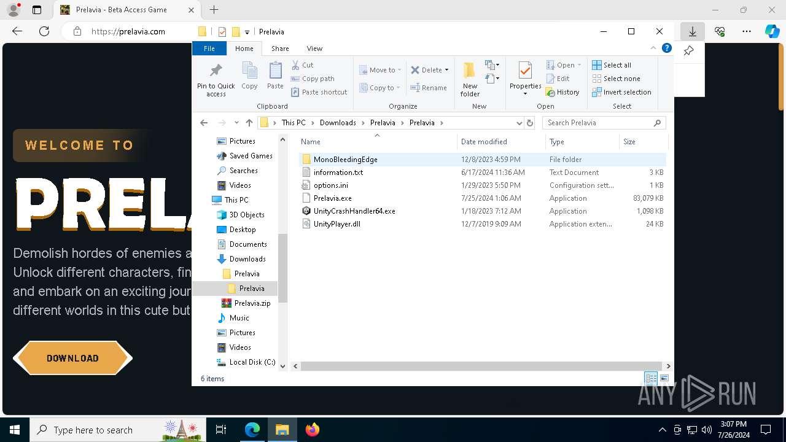This screenshot has width=786, height=442.
Task: Select UnityPlayer.dll file
Action: (x=337, y=224)
